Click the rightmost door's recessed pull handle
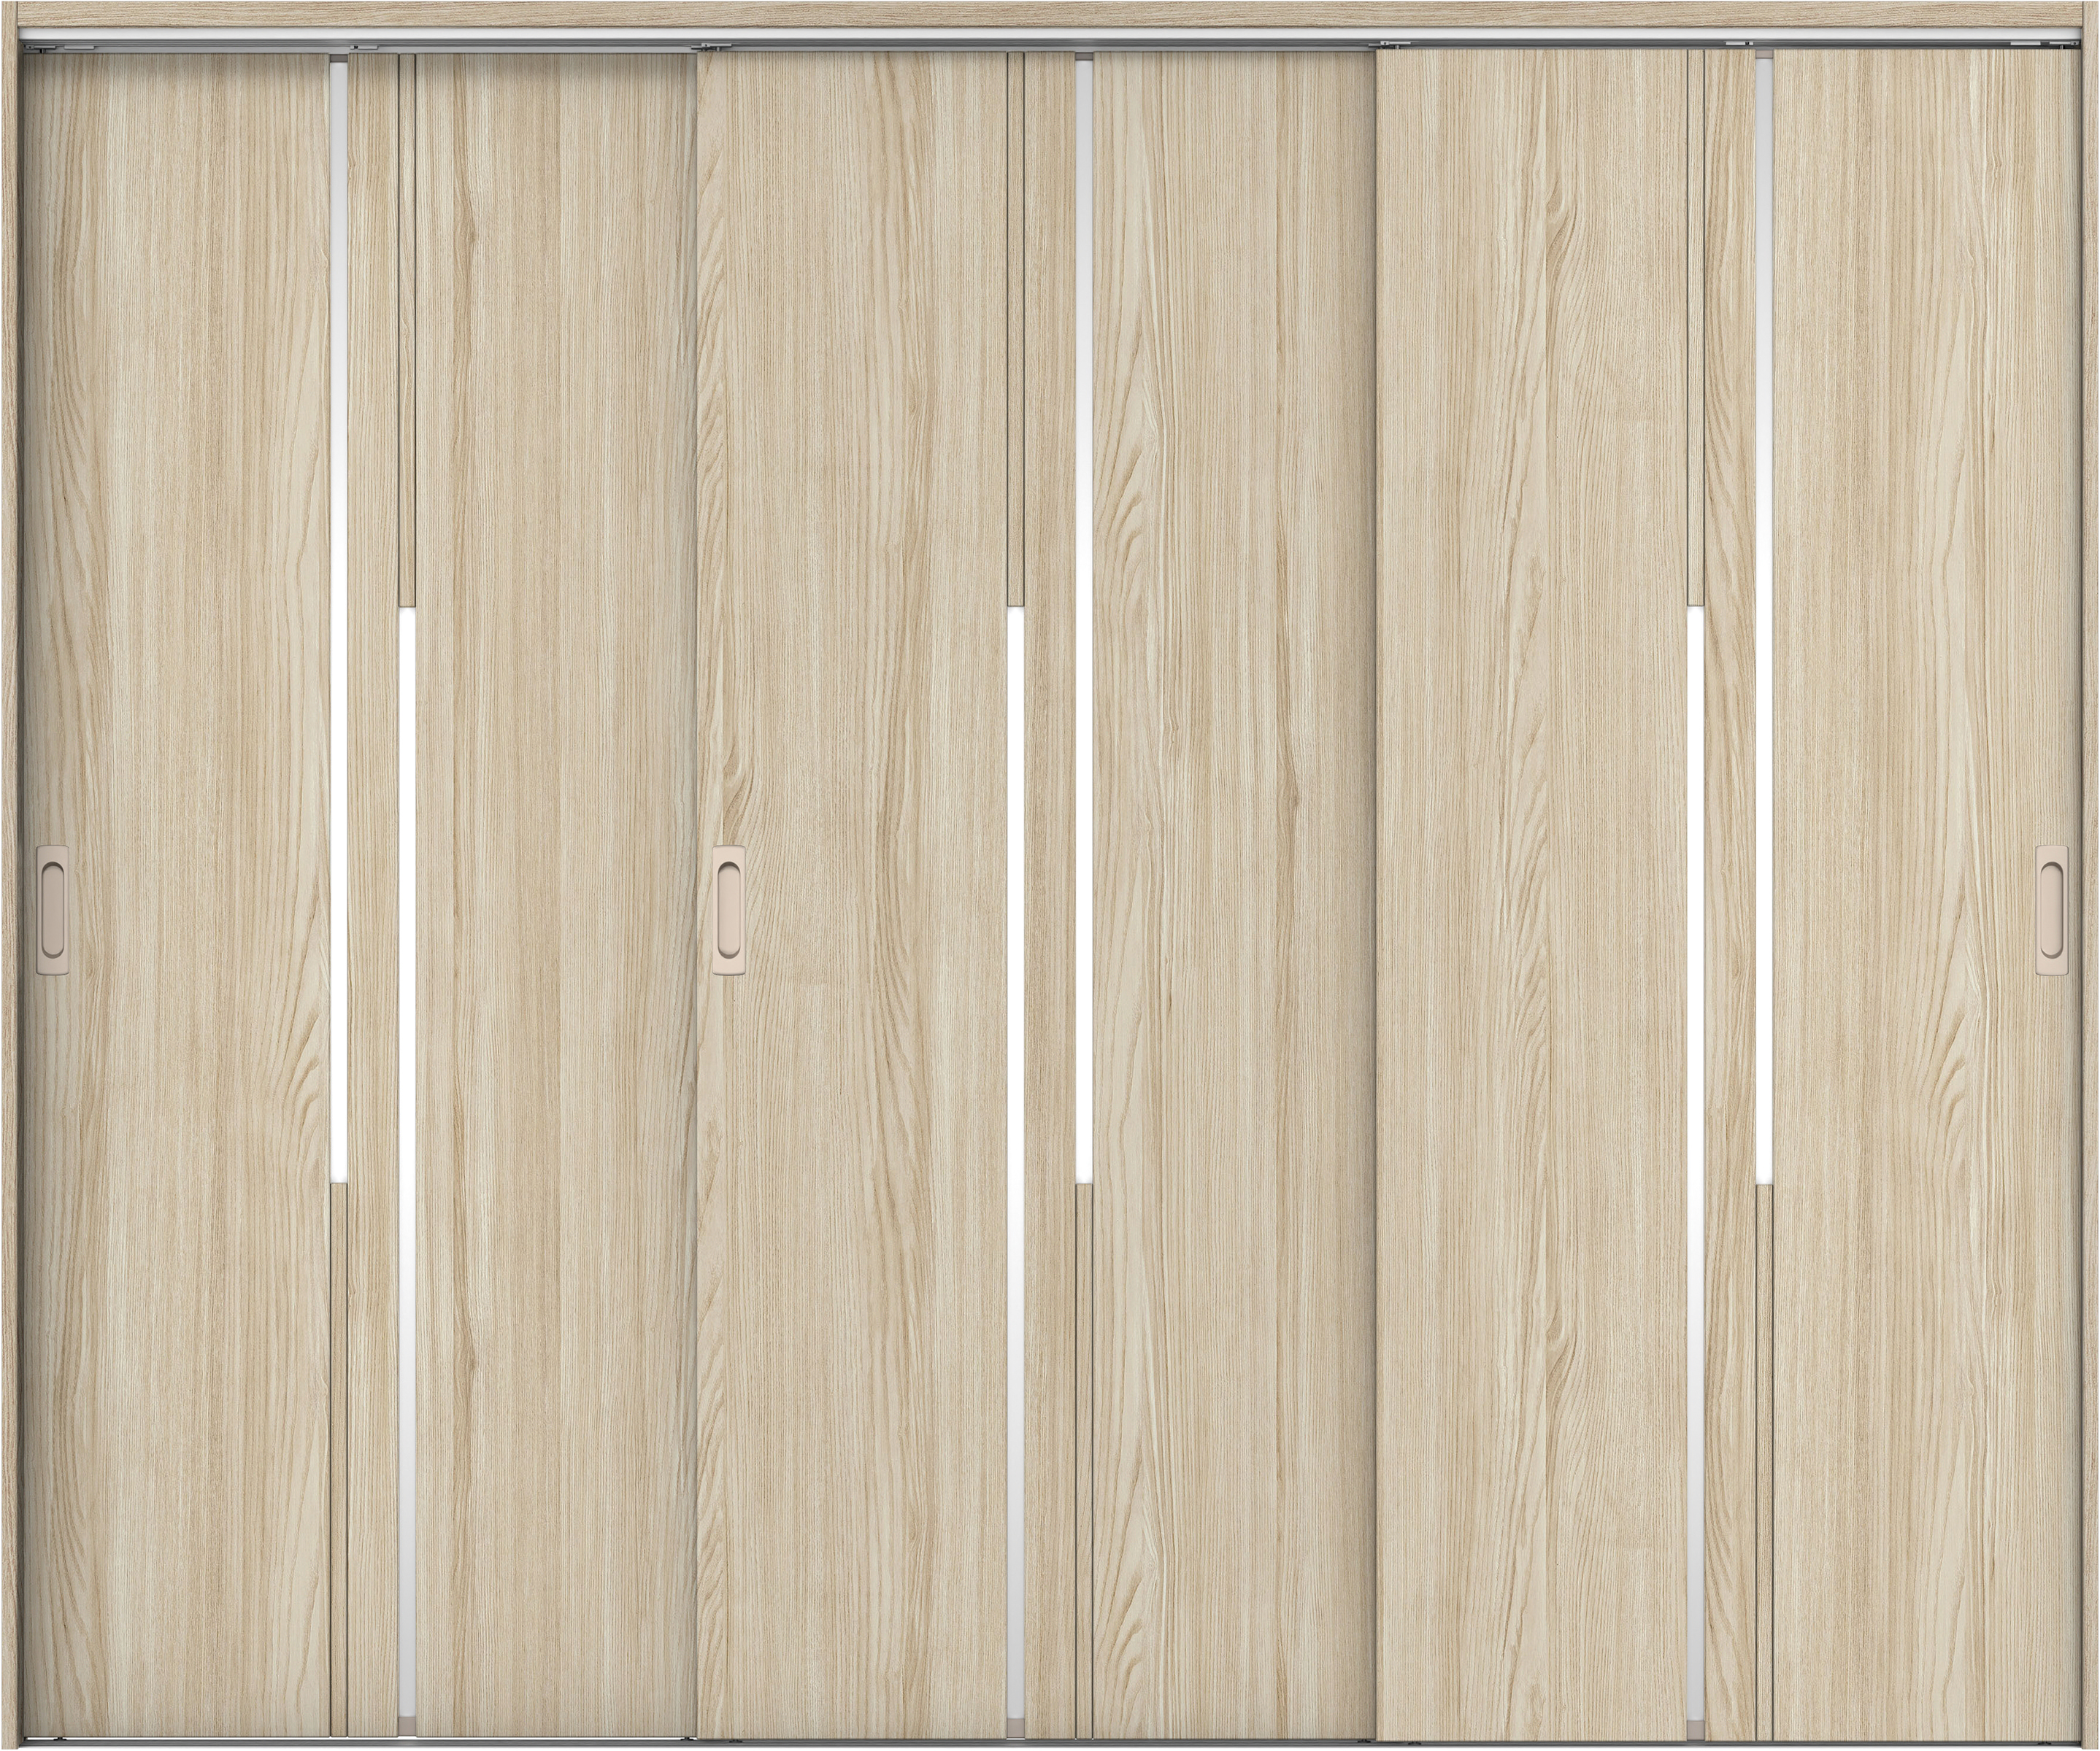The width and height of the screenshot is (2100, 1751). [2052, 910]
